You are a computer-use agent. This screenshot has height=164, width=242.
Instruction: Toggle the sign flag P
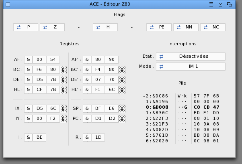[x=26, y=27]
